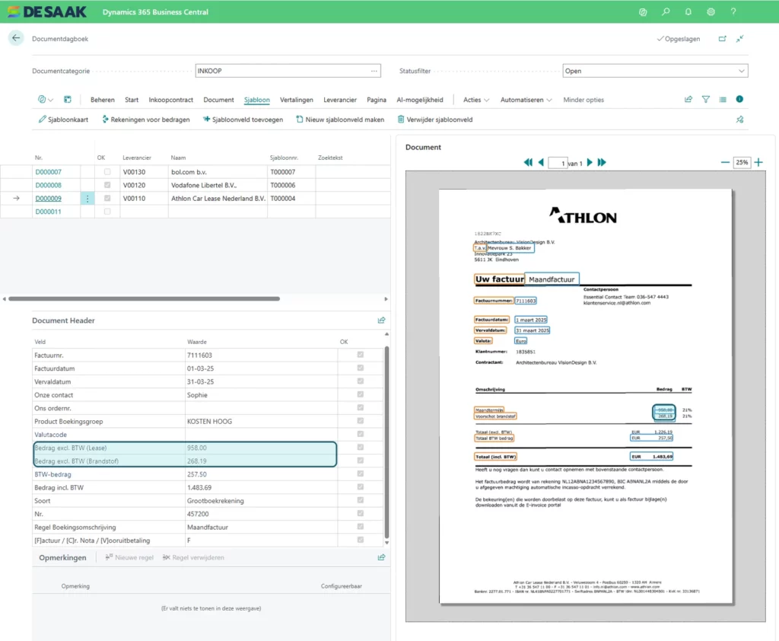The height and width of the screenshot is (641, 779).
Task: Toggle OK checkbox for Factuurnr. field
Action: coord(360,355)
